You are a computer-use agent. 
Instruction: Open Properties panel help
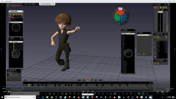(20, 70)
